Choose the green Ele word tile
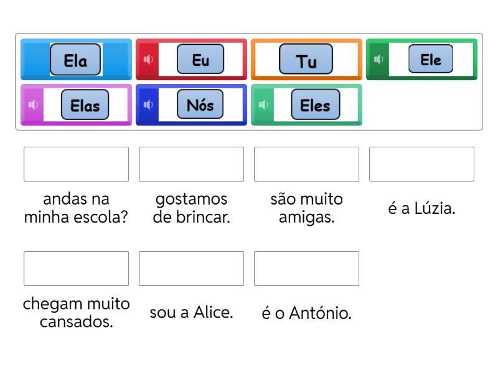 click(431, 60)
